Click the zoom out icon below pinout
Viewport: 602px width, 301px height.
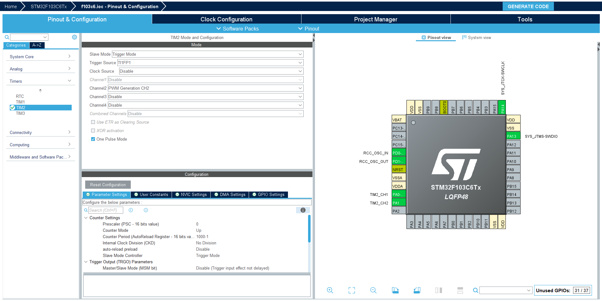click(373, 290)
